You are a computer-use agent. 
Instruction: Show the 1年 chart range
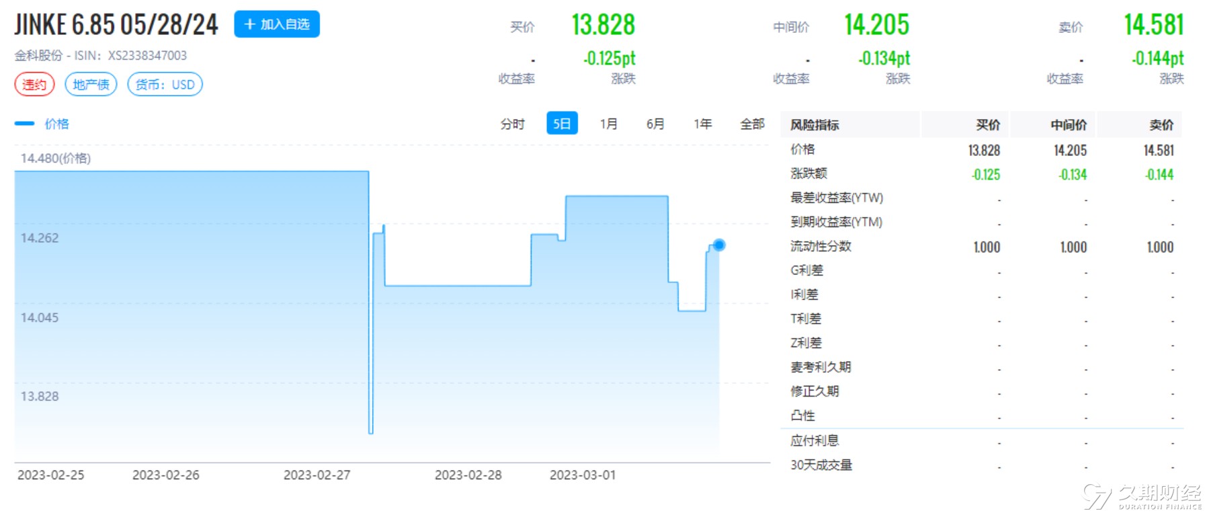702,124
